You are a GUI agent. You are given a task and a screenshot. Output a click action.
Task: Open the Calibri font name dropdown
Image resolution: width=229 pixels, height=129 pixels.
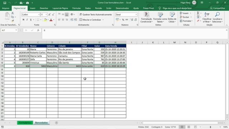(x=39, y=14)
